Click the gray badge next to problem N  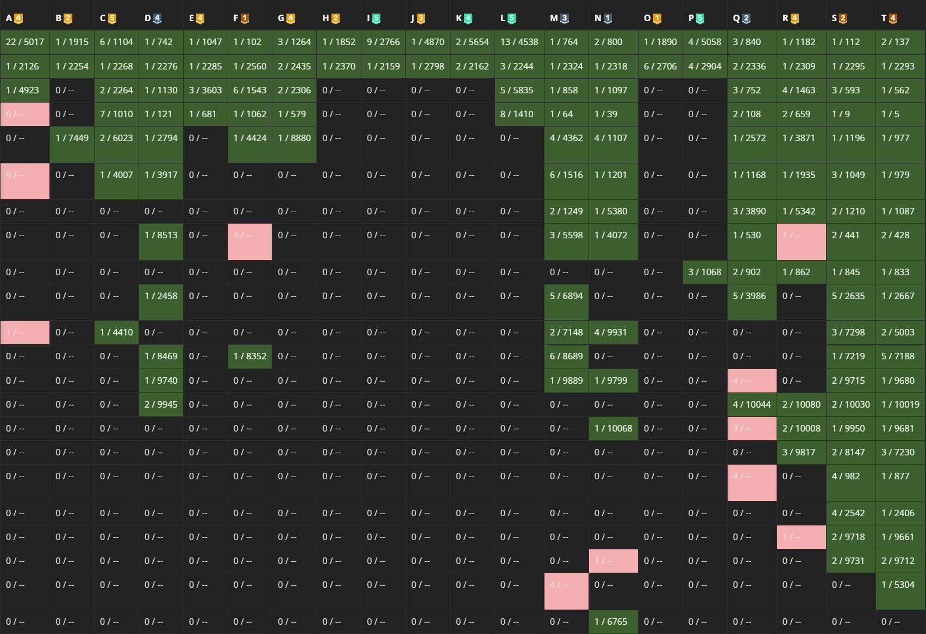click(x=608, y=18)
